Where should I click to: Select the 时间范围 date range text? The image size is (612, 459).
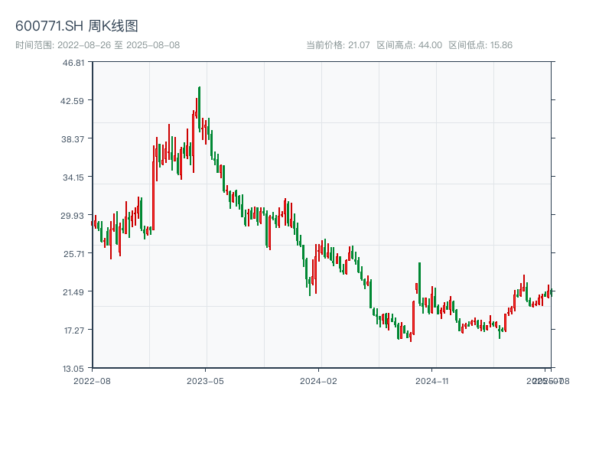(97, 45)
